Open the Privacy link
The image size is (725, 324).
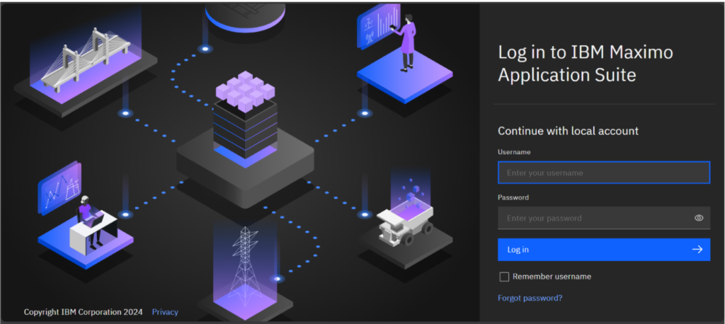point(165,312)
